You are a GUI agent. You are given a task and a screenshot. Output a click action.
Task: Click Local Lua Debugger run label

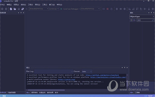[71, 9]
